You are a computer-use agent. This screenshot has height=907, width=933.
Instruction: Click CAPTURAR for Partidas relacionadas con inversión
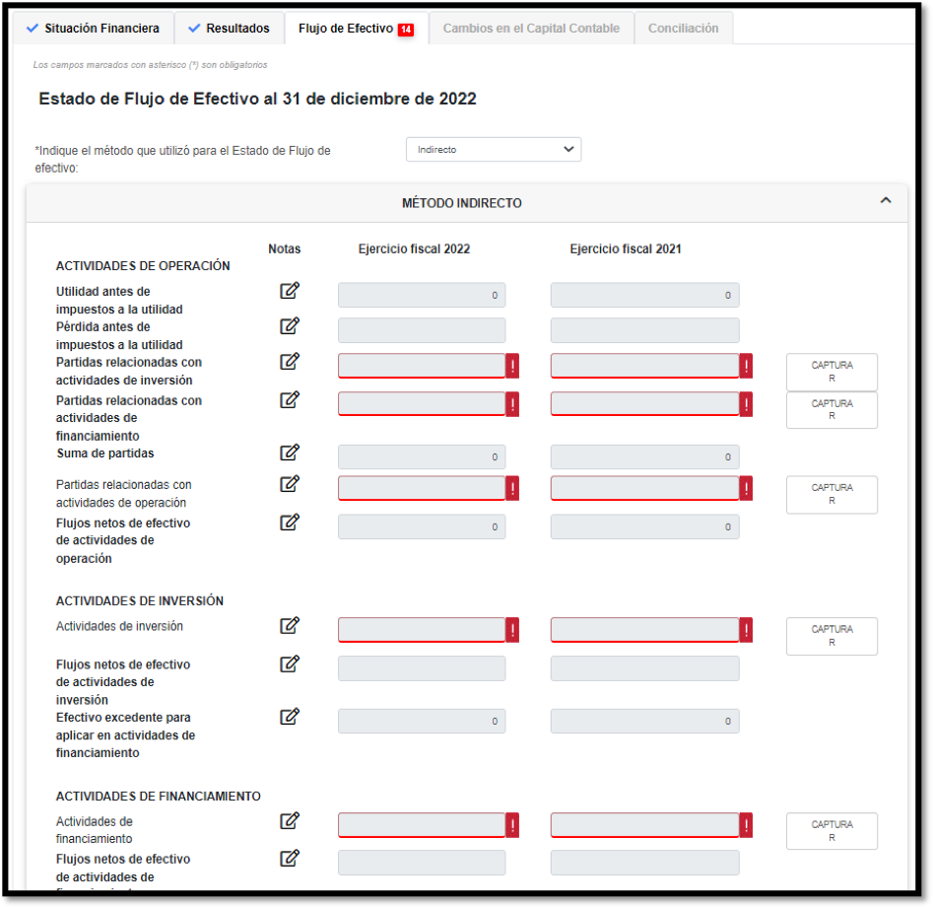[832, 372]
